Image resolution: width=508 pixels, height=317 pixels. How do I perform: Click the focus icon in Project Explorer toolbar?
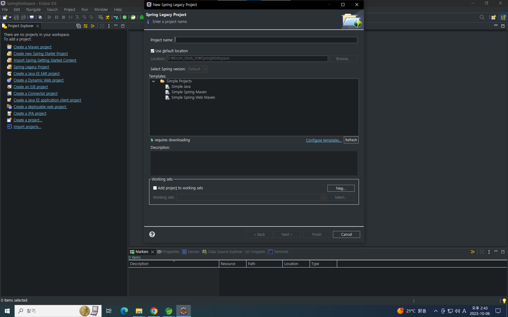tap(102, 26)
